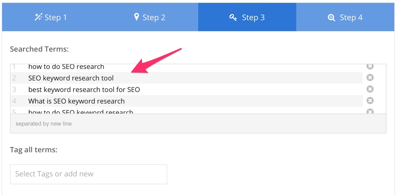Click line number 3 in the terms list

(x=14, y=90)
